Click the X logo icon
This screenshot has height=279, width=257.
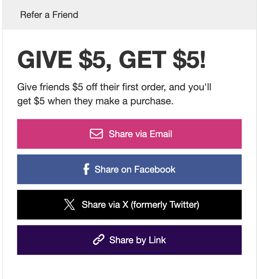click(x=69, y=204)
